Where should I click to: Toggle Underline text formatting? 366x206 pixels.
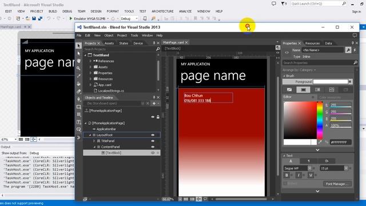(311, 175)
